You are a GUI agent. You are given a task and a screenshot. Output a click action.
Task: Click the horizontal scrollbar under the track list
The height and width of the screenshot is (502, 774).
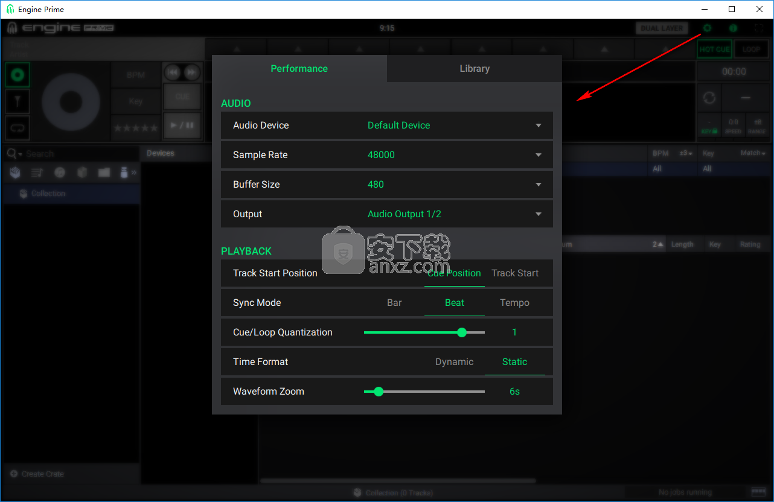point(398,481)
